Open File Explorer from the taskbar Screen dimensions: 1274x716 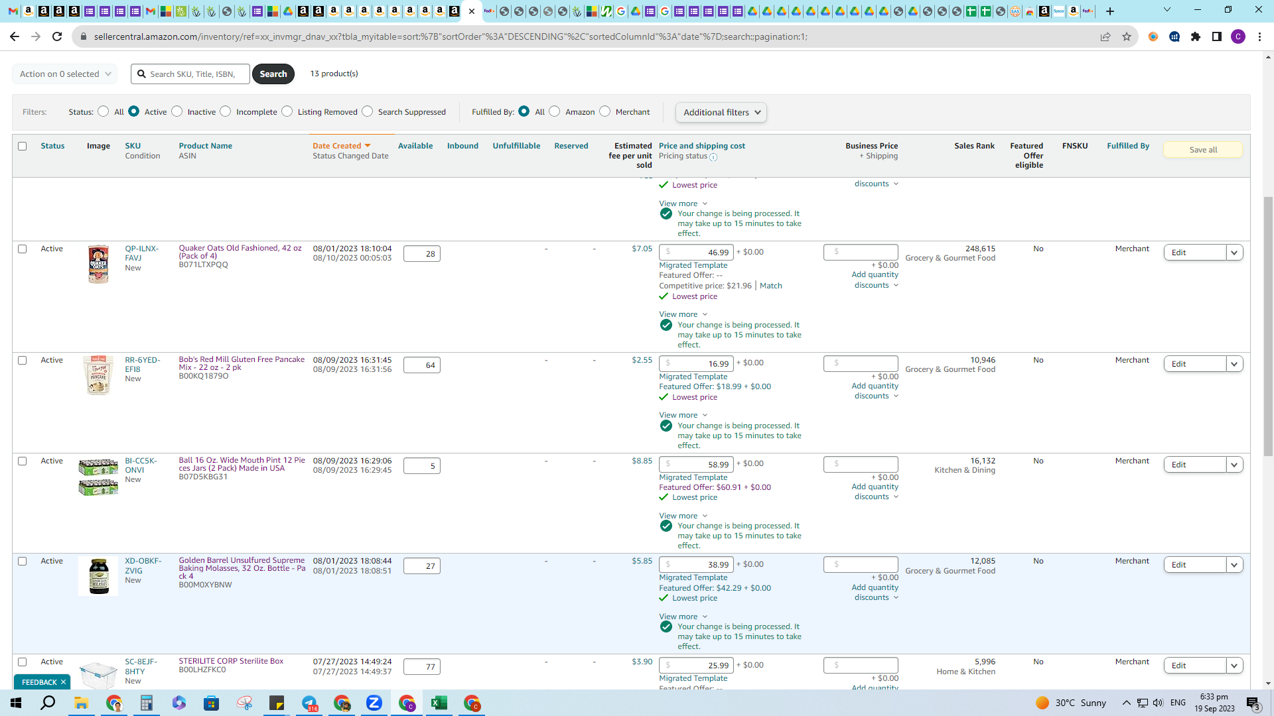pos(81,703)
